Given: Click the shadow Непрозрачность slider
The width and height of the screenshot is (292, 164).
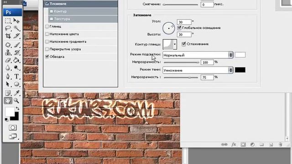Looking at the screenshot, I should [181, 77].
